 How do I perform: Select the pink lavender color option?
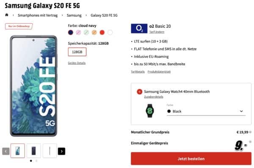pos(78,33)
